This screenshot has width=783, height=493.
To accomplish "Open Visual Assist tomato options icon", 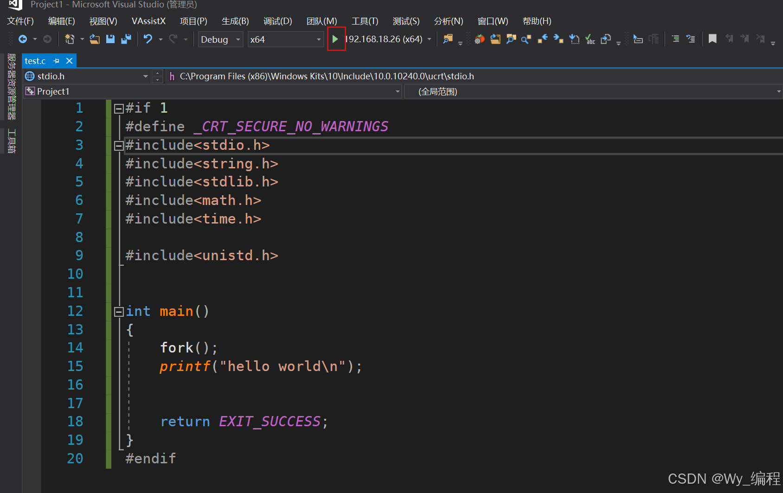I will (480, 39).
